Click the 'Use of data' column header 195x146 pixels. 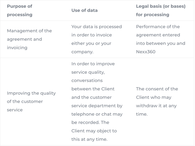tap(85, 10)
